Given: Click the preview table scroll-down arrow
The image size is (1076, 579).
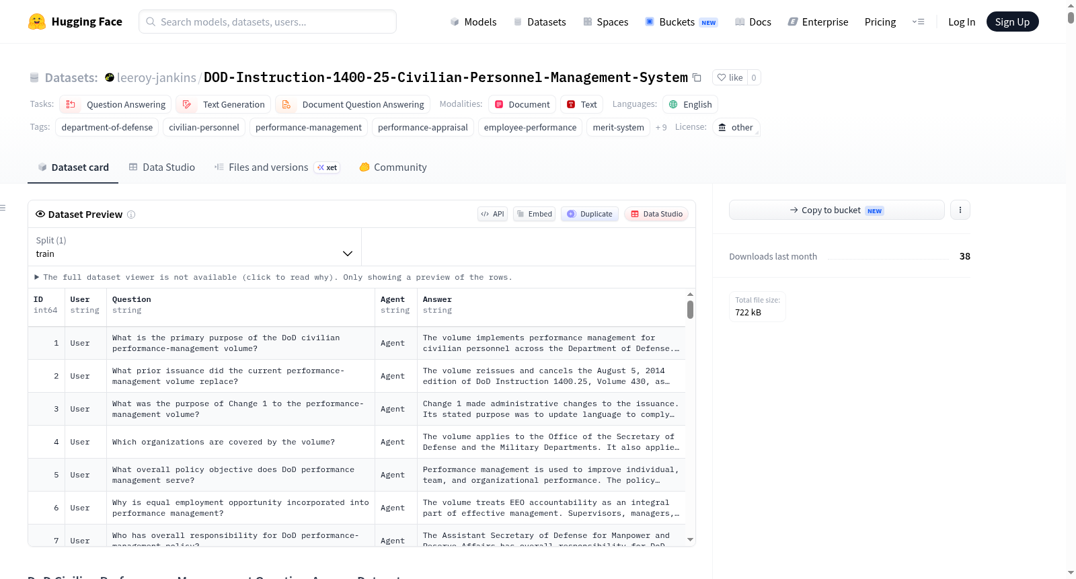Looking at the screenshot, I should (x=690, y=540).
